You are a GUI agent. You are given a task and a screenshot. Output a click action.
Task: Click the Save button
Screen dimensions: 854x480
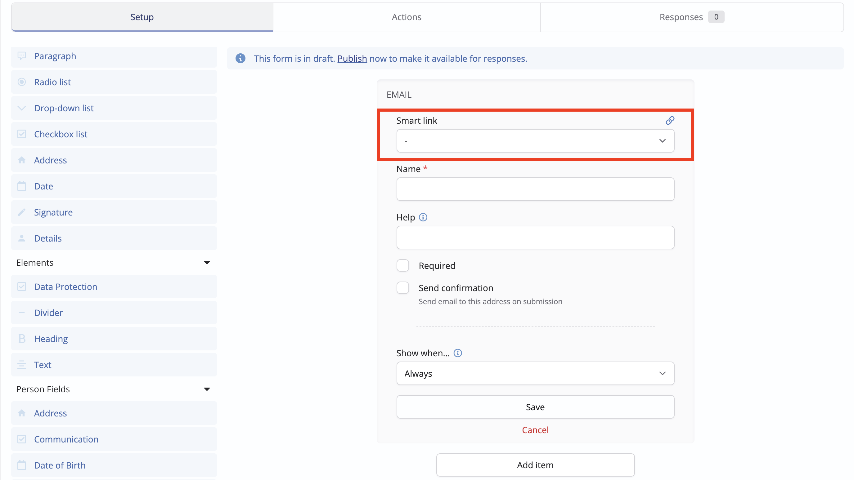click(x=535, y=407)
